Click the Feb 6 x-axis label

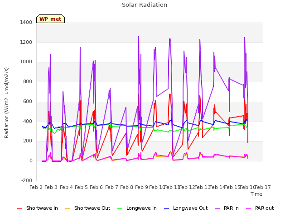pyautogui.click(x=96, y=188)
